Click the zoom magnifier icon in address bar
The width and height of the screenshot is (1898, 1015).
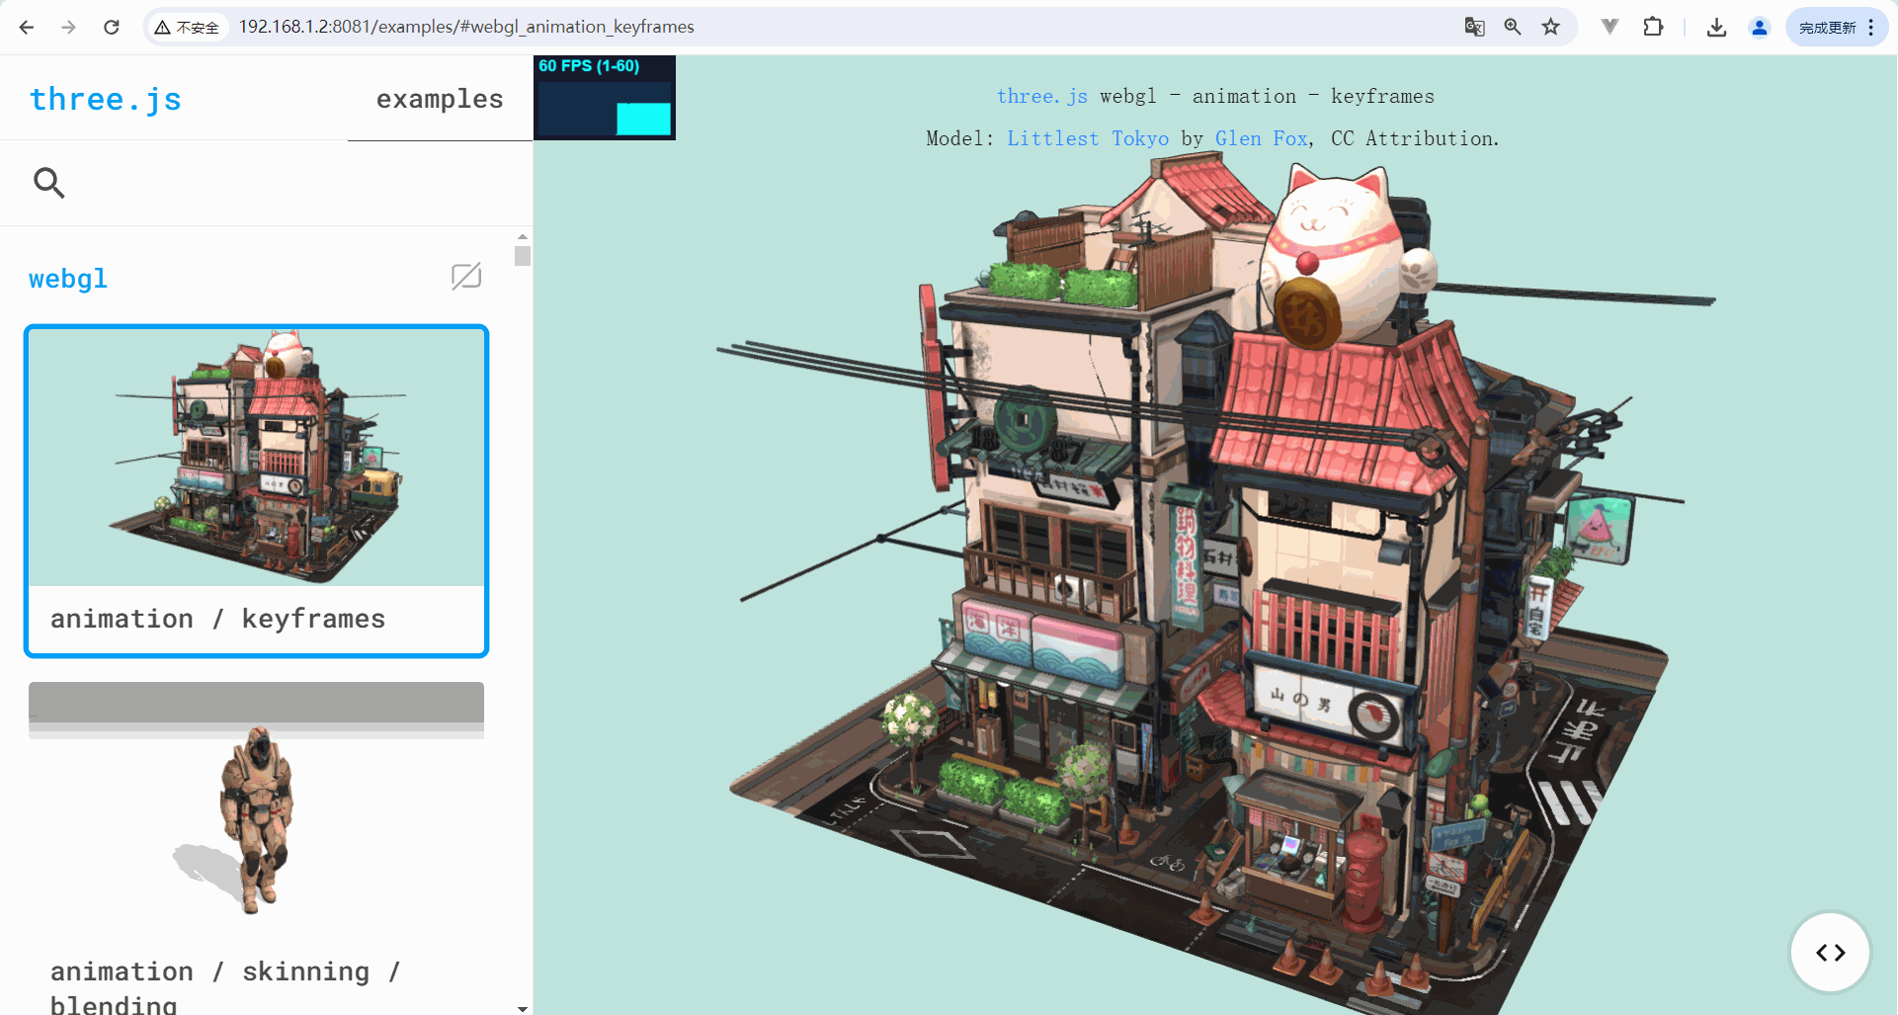1513,27
